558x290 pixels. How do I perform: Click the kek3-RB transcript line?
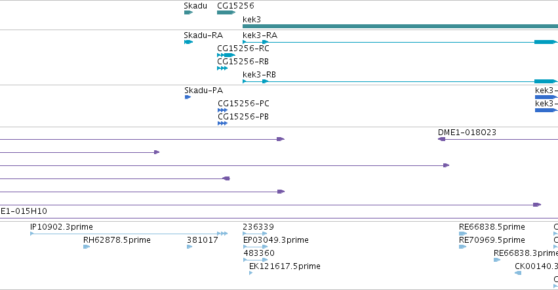pyautogui.click(x=400, y=81)
